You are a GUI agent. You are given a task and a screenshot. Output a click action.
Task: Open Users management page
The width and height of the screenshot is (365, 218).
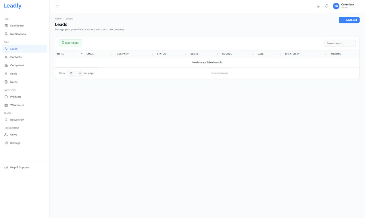tap(25, 135)
